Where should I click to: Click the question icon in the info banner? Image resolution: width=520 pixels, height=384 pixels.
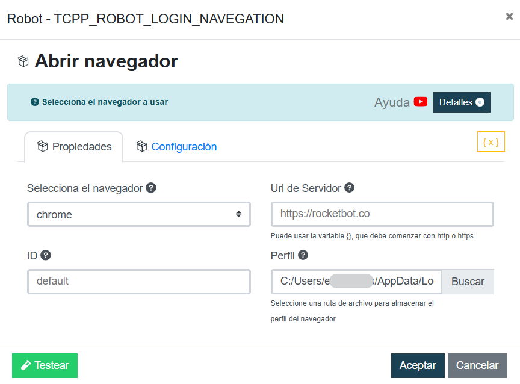[x=35, y=102]
